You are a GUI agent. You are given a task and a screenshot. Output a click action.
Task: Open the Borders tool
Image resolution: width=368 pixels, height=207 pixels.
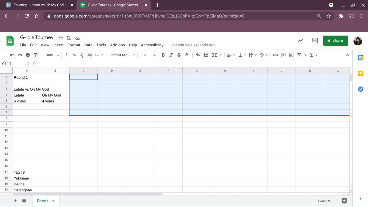(x=206, y=55)
